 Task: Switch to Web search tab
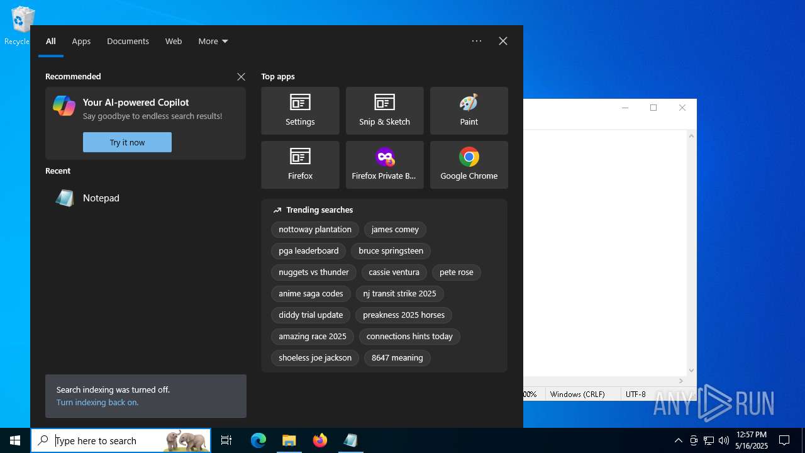coord(174,42)
